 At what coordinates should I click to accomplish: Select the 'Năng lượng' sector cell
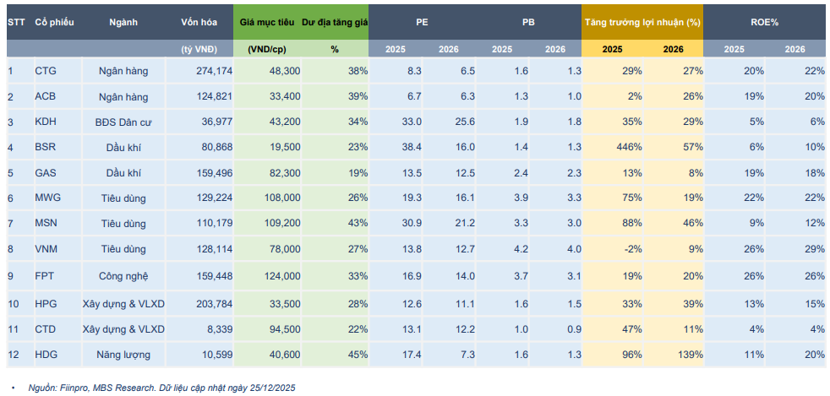(x=123, y=355)
